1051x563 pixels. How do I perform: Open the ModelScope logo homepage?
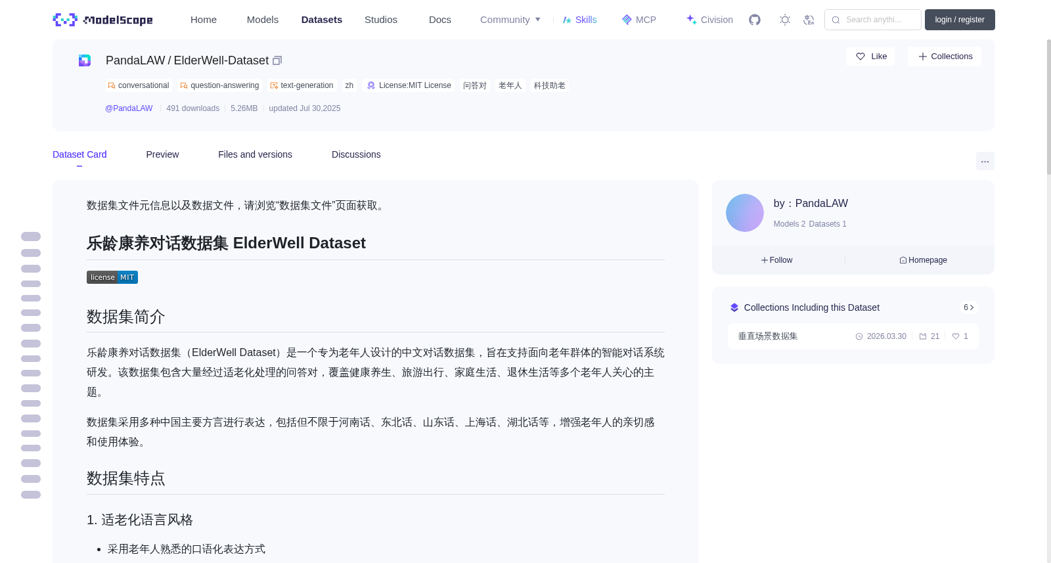[x=102, y=20]
